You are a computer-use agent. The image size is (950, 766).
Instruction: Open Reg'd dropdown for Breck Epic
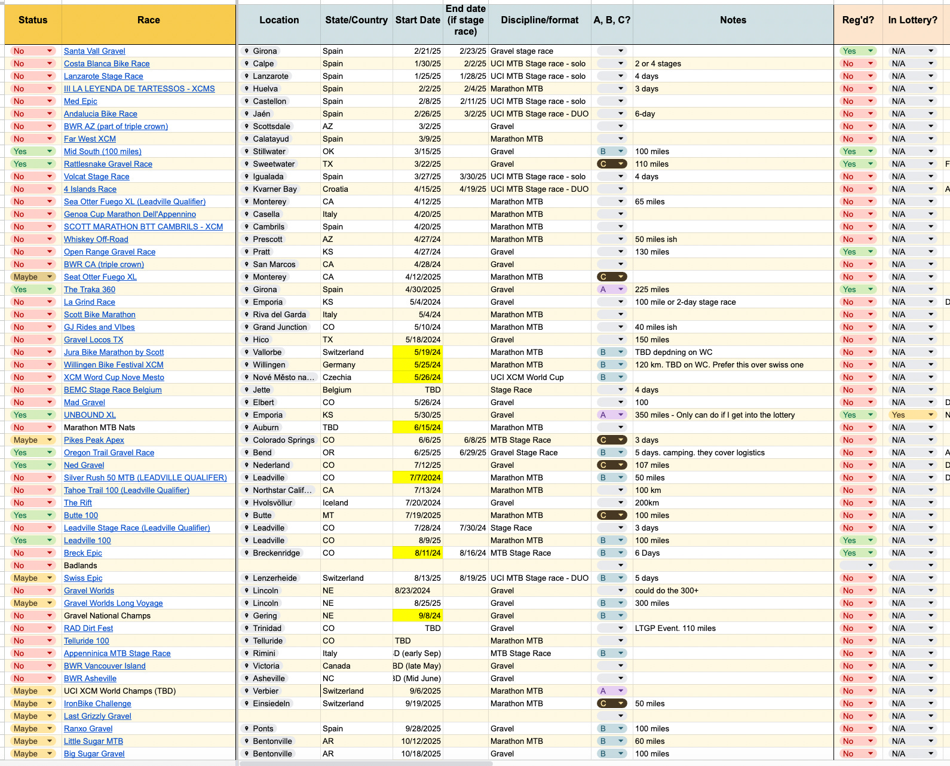(x=858, y=553)
